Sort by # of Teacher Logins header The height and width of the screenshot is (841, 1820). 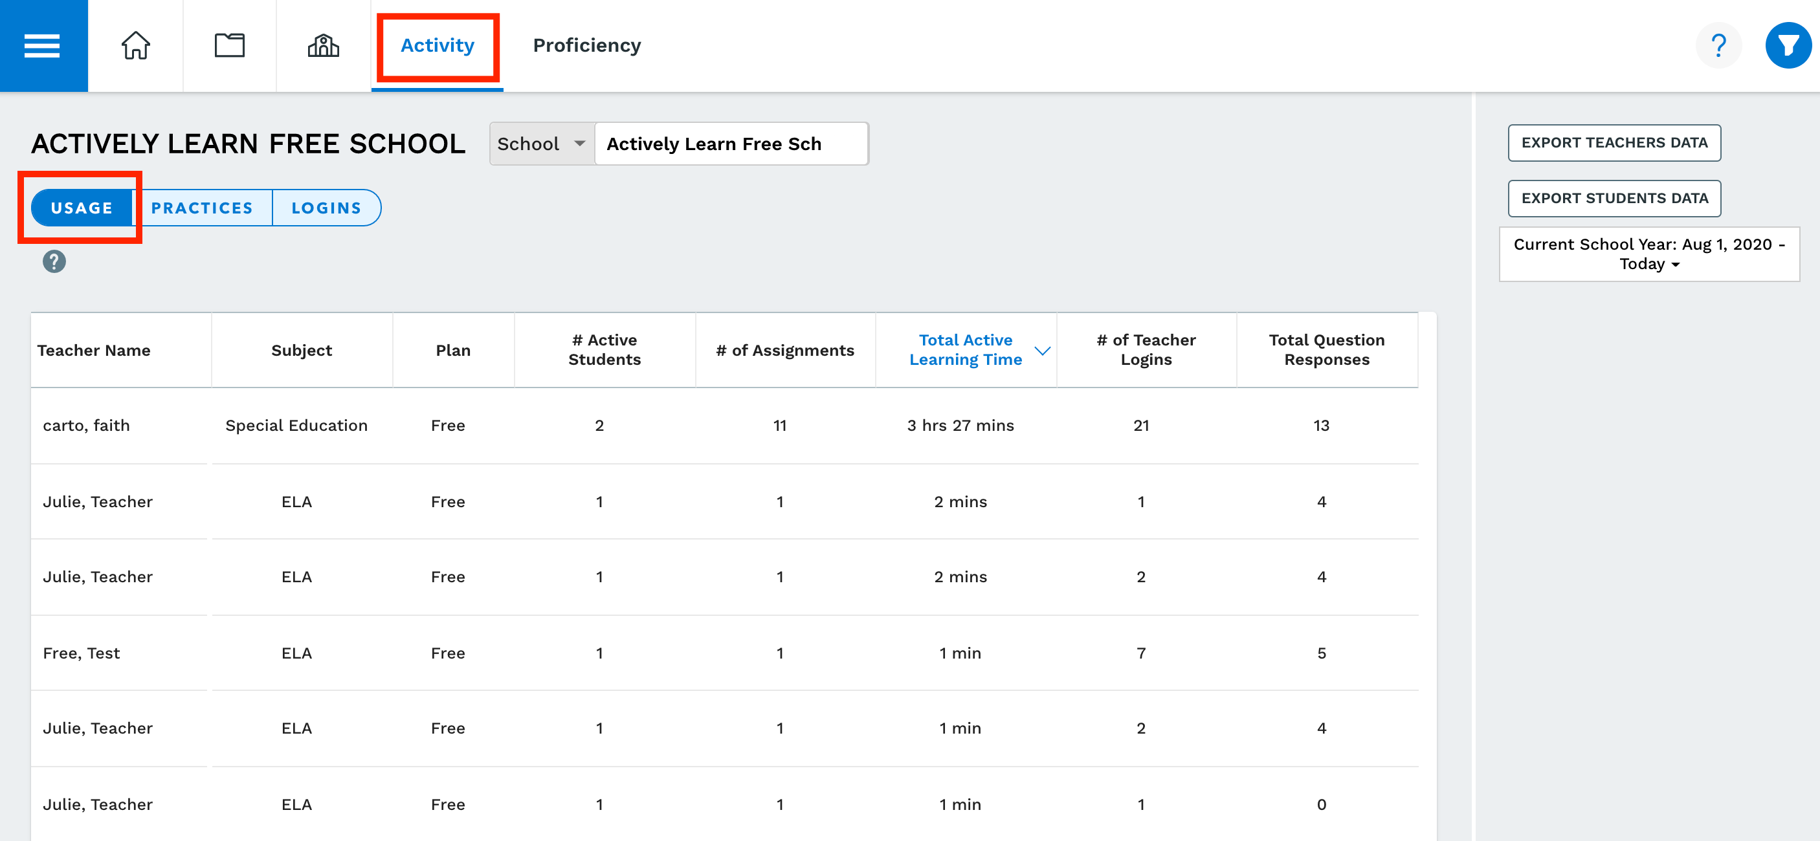(x=1146, y=350)
